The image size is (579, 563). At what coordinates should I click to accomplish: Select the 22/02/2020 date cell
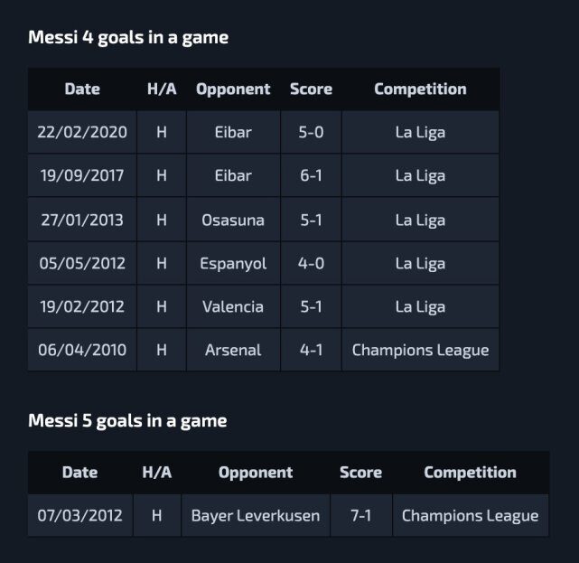pyautogui.click(x=82, y=133)
